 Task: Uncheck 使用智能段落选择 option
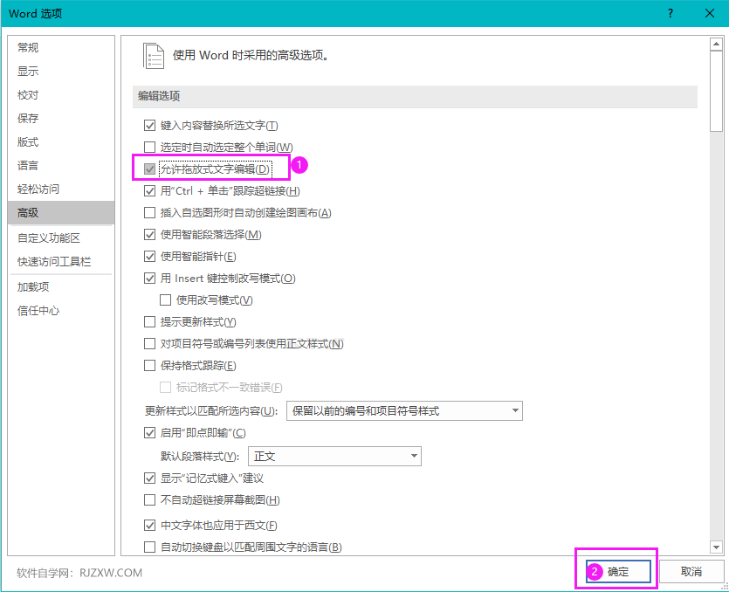coord(149,234)
